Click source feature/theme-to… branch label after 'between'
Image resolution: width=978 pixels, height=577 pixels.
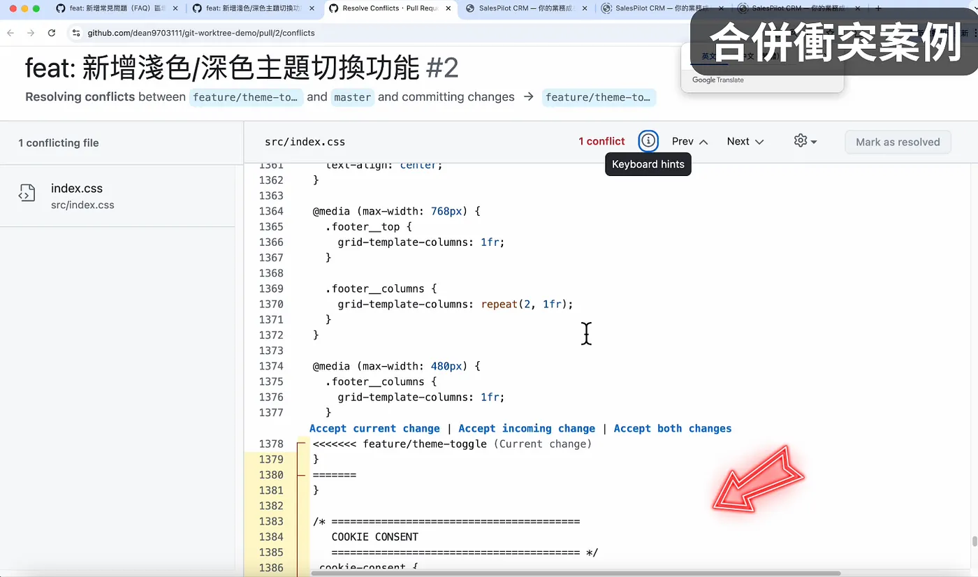point(247,97)
